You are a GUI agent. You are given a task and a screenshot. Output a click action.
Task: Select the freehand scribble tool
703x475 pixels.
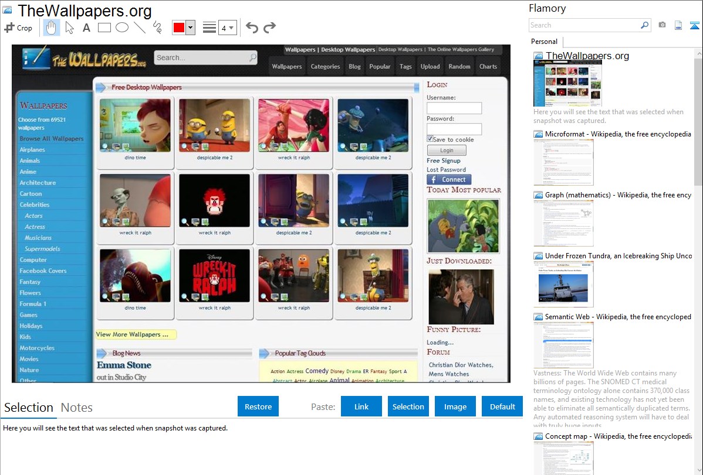157,28
